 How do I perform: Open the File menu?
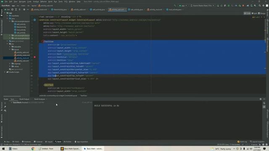point(6,2)
